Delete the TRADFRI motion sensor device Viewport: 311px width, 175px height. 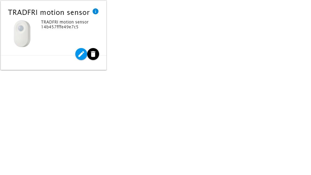93,54
